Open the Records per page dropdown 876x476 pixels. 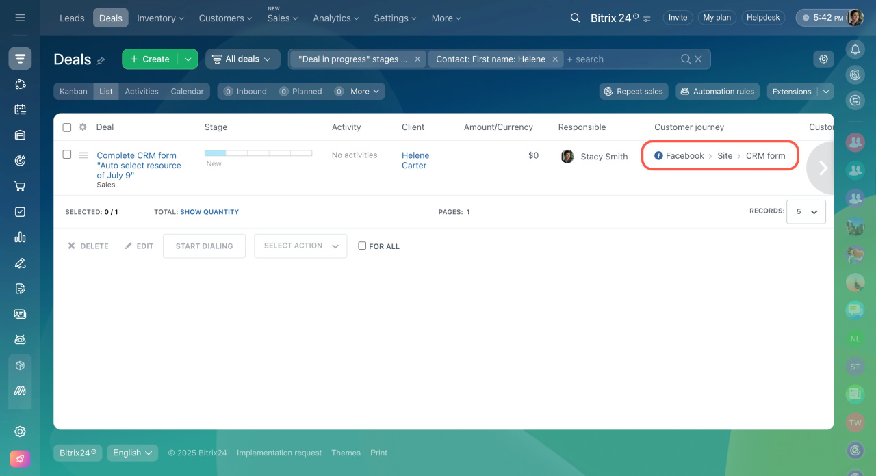pyautogui.click(x=806, y=212)
